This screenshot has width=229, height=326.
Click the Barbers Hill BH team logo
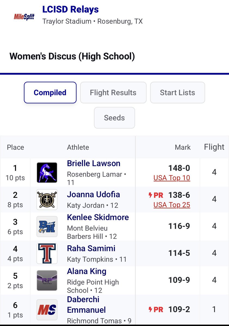click(x=47, y=226)
